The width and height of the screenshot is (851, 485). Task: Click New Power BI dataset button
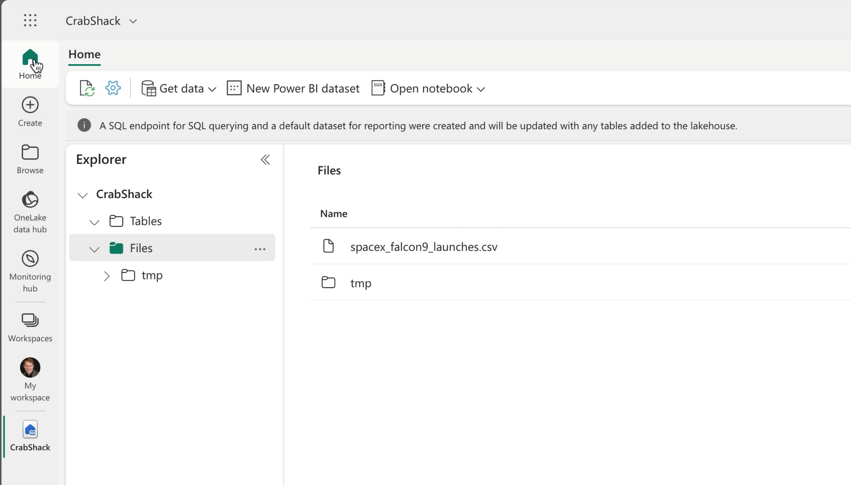coord(293,88)
